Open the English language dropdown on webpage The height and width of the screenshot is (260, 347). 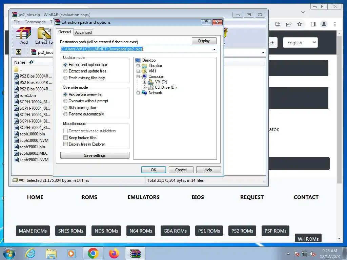(x=300, y=43)
